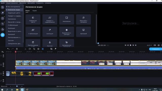This screenshot has height=91, width=162.
Task: Open the Наложение tile
Action: click(67, 19)
